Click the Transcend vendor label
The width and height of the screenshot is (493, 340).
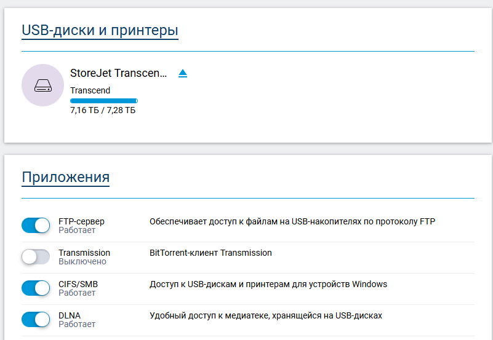click(90, 90)
